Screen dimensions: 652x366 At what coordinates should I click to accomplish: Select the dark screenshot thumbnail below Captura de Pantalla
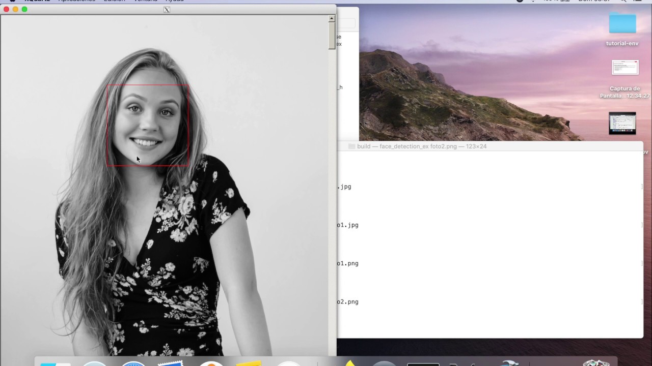coord(622,123)
